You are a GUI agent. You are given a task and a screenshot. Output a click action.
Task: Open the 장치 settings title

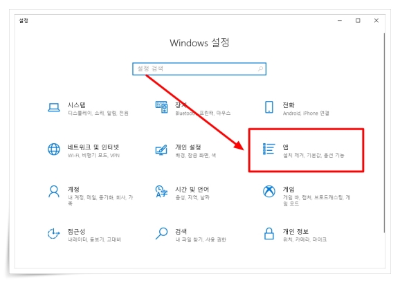coord(181,104)
